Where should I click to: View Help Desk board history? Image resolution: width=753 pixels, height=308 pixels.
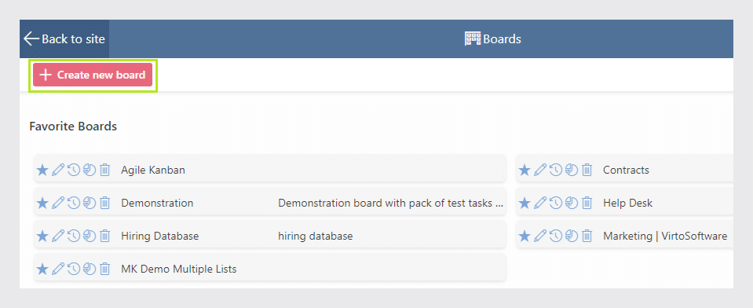556,203
